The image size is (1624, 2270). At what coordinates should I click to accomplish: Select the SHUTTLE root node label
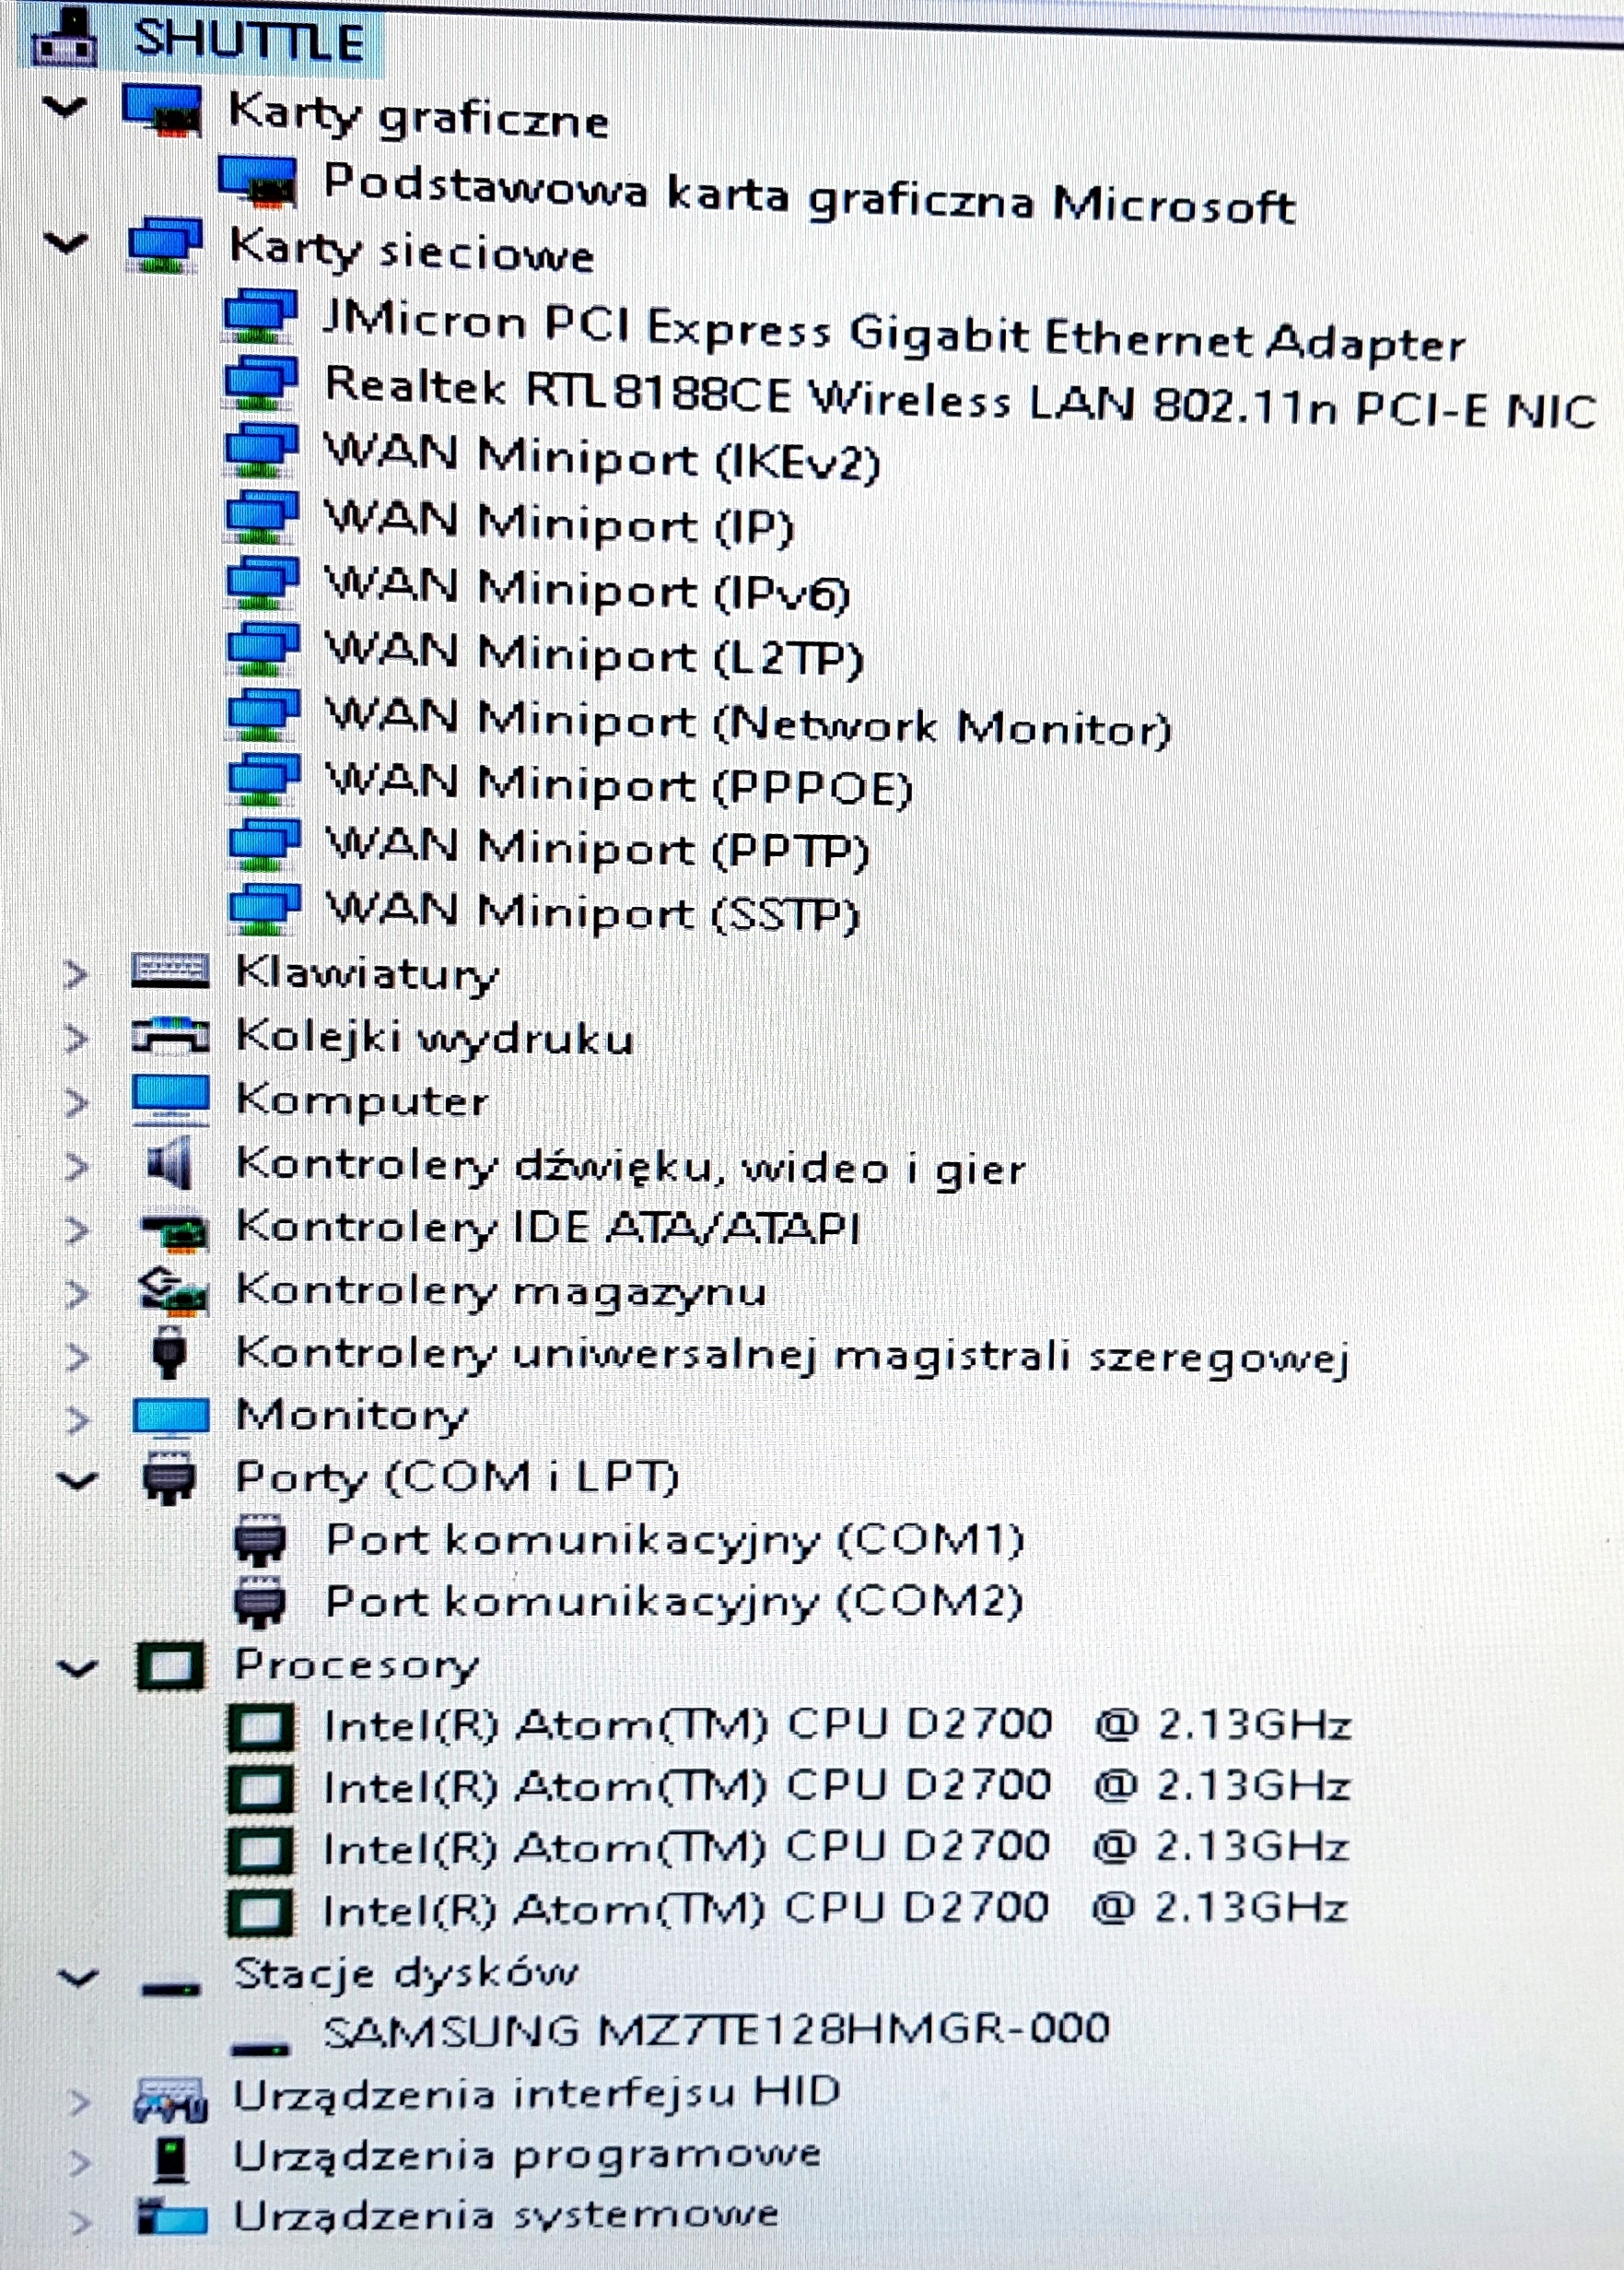pos(249,41)
